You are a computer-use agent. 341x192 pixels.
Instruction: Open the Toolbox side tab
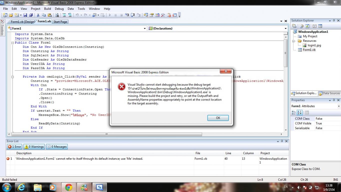(x=2, y=27)
